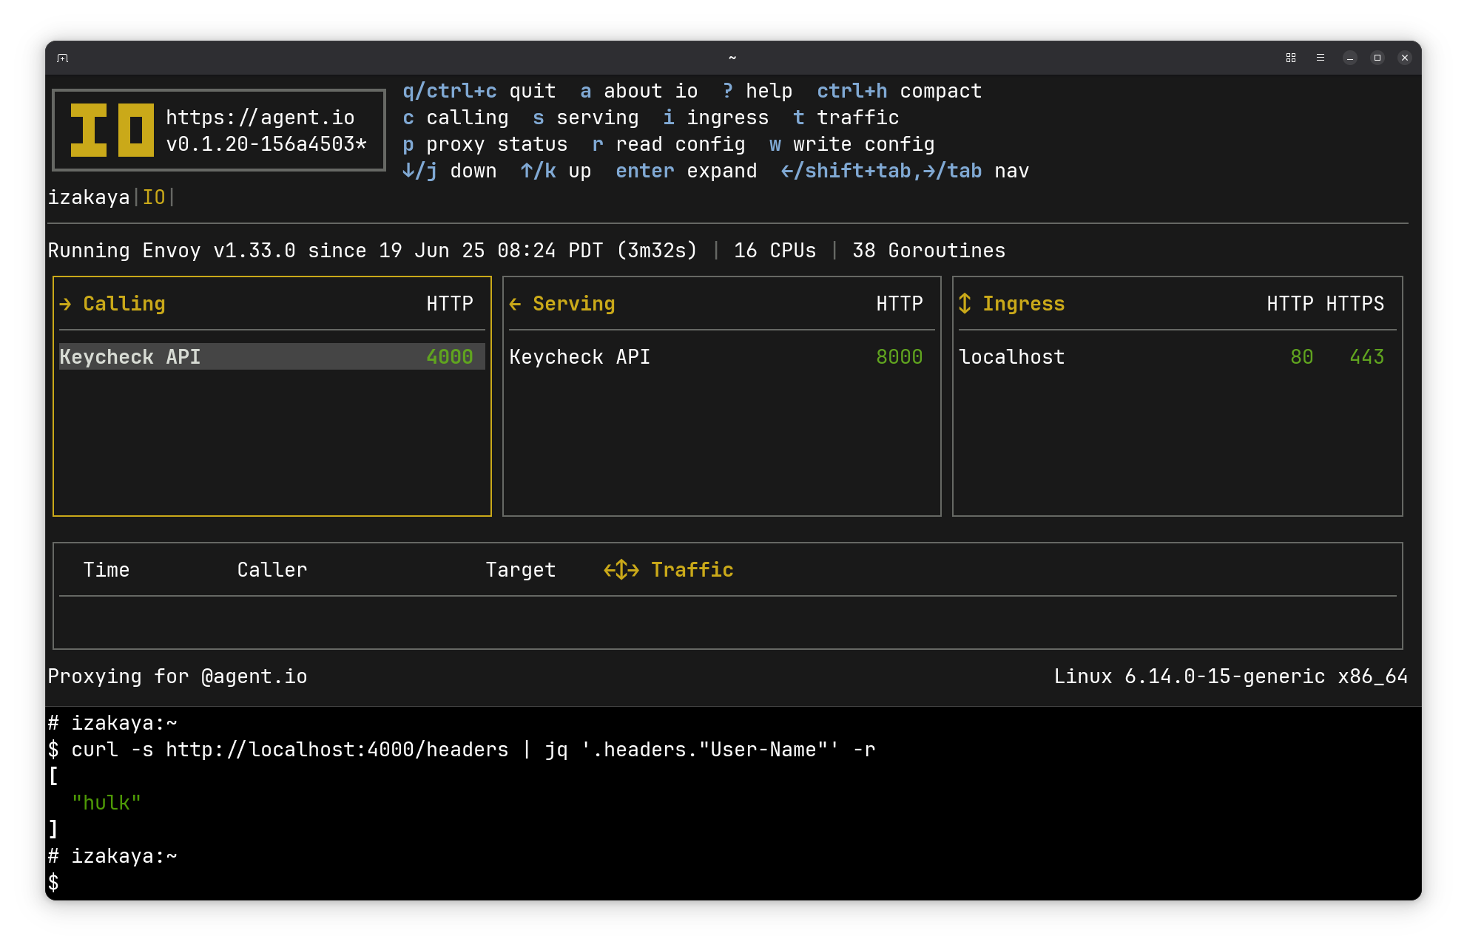Select Keycheck API row in Calling panel
The height and width of the screenshot is (950, 1467).
click(272, 356)
